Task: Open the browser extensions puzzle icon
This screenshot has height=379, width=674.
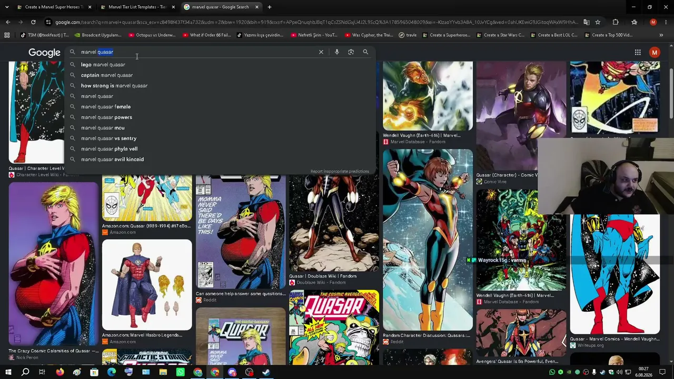Action: (x=616, y=22)
